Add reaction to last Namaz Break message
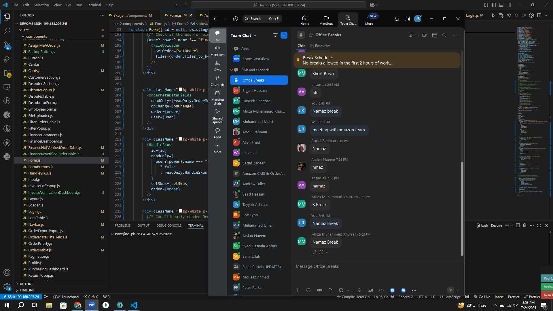This screenshot has width=553, height=311. point(321,252)
